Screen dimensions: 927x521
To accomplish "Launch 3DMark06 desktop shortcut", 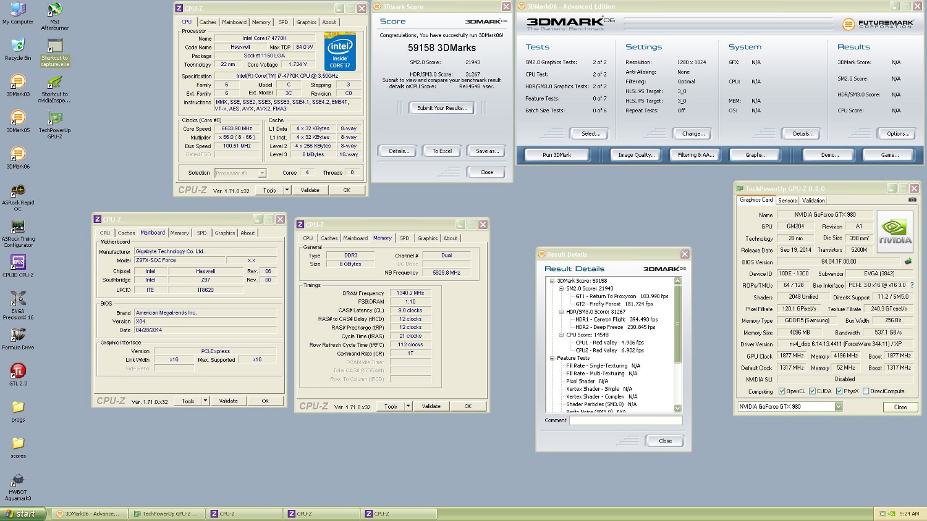I will click(18, 157).
